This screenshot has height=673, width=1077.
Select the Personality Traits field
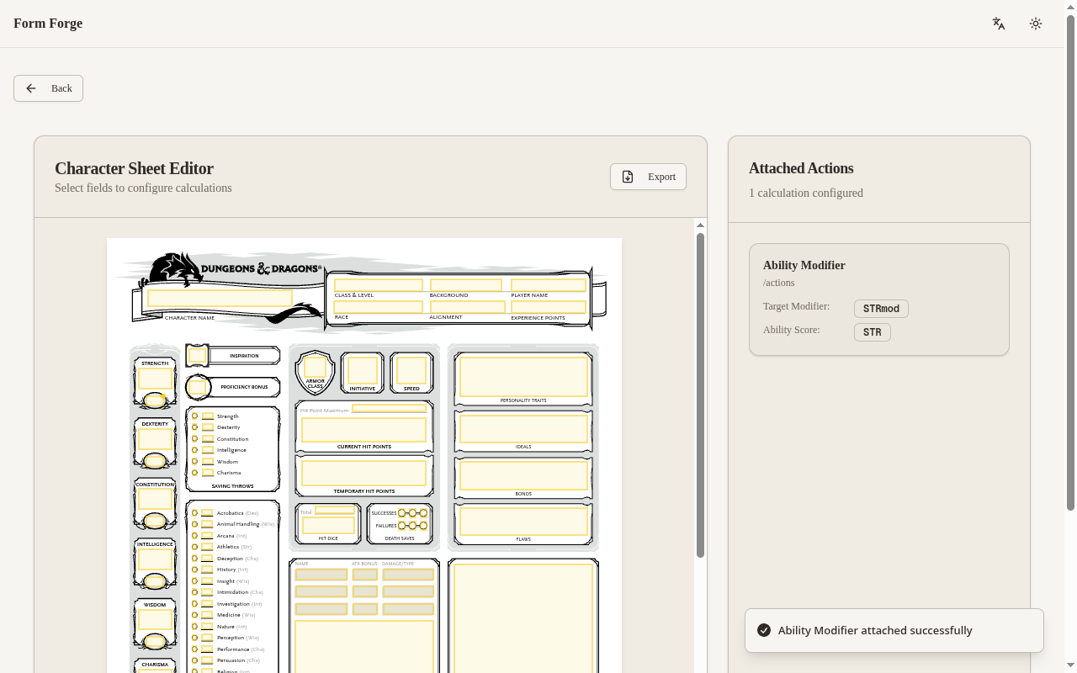(523, 376)
